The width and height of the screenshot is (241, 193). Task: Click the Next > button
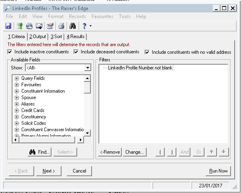(x=49, y=171)
